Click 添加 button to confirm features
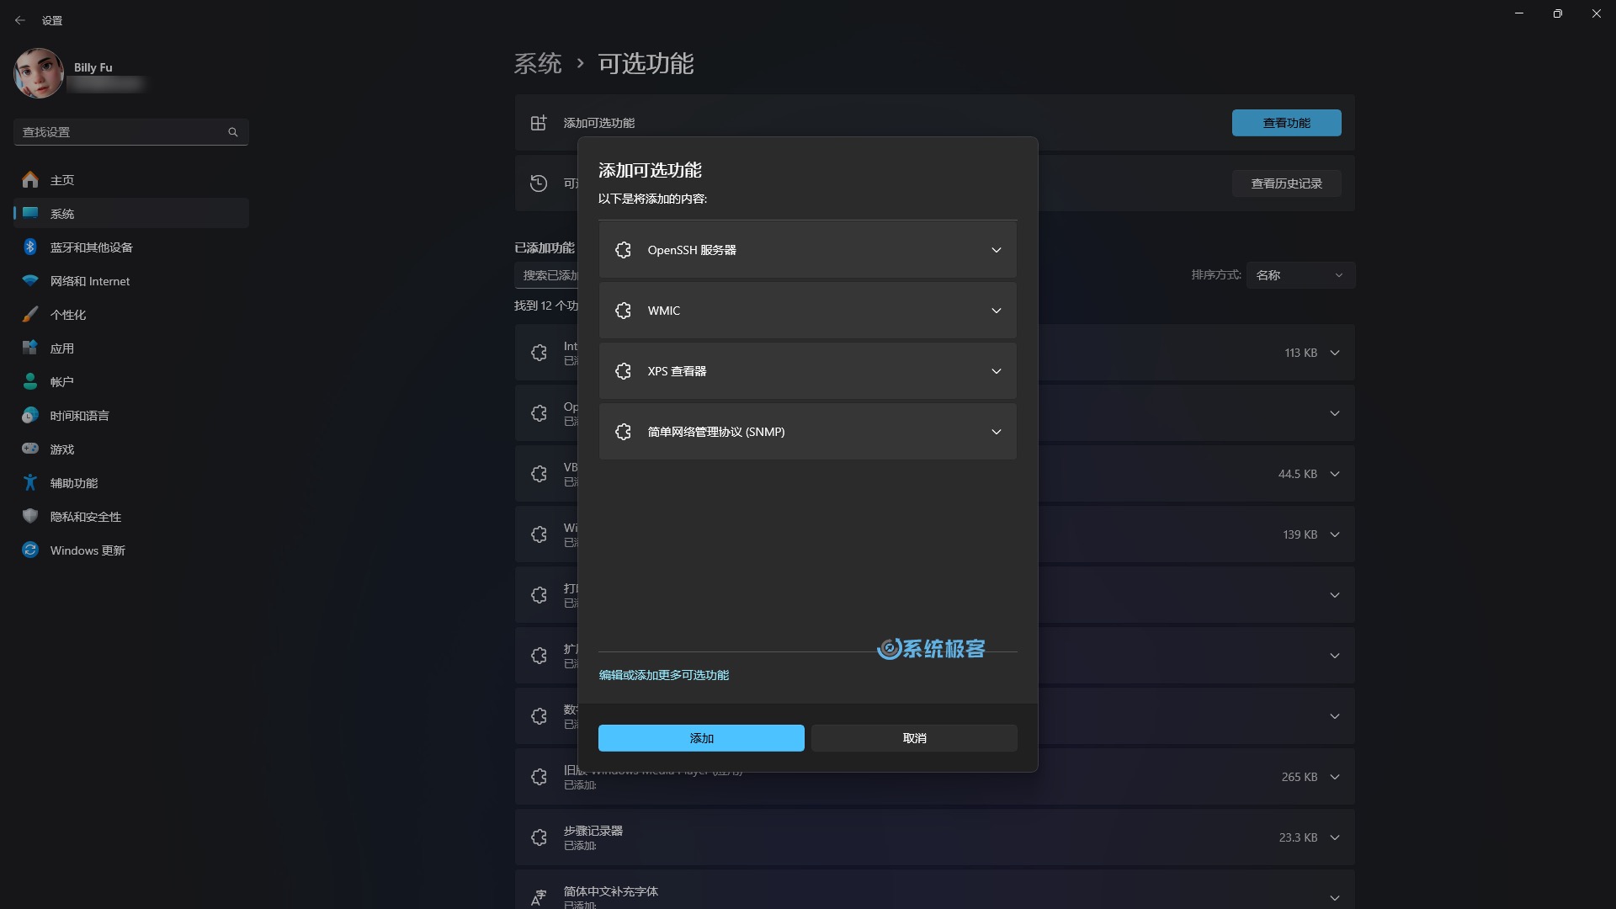Image resolution: width=1616 pixels, height=909 pixels. click(x=700, y=737)
